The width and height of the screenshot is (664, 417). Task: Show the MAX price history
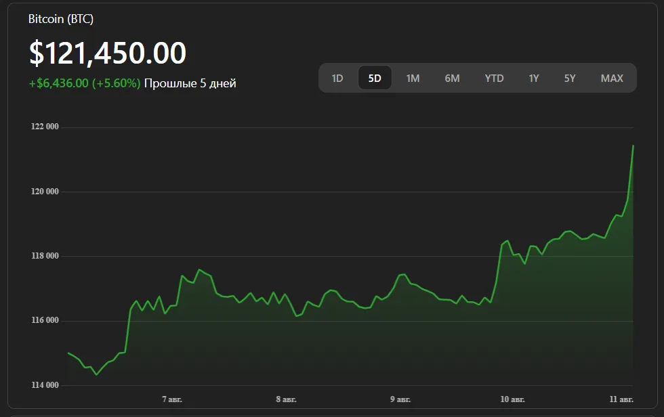(612, 79)
